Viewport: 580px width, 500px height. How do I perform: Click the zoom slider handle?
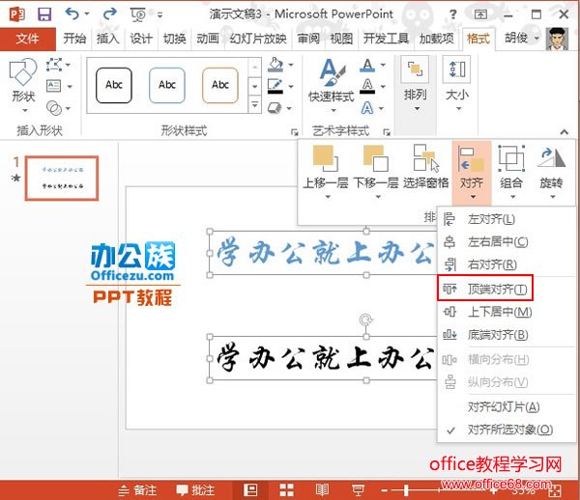point(406,490)
